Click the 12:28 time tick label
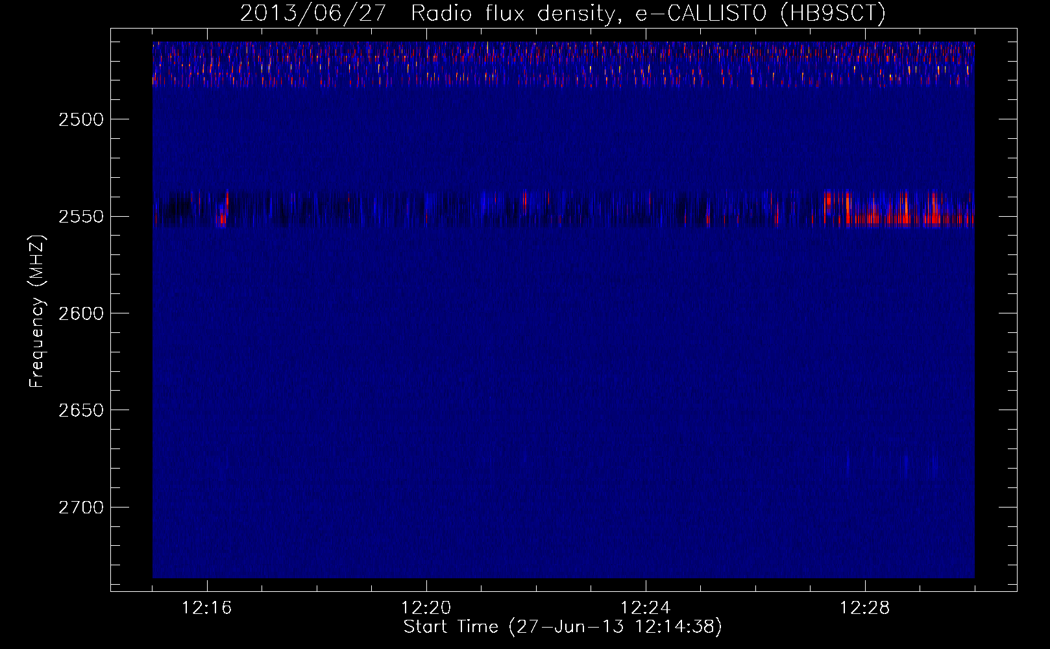1050x649 pixels. point(865,608)
